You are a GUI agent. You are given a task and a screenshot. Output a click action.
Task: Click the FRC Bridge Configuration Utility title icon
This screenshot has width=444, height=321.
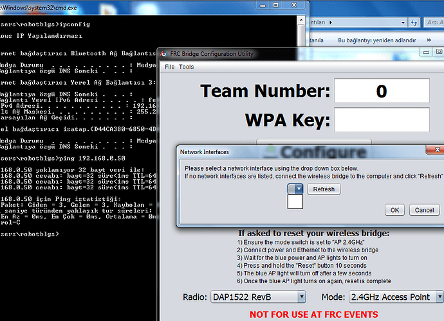click(x=163, y=54)
